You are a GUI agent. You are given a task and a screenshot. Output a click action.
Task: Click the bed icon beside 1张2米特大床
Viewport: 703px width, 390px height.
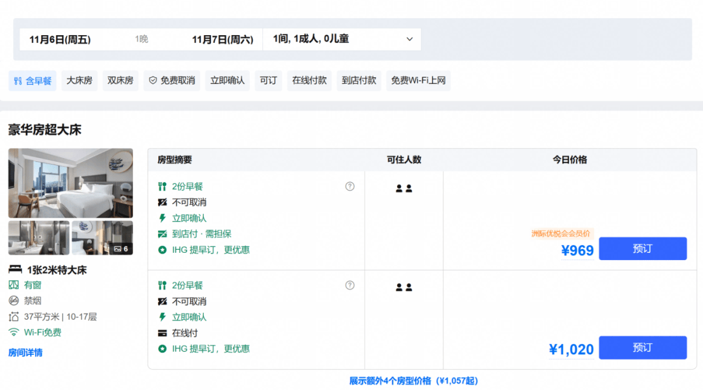[x=15, y=270]
